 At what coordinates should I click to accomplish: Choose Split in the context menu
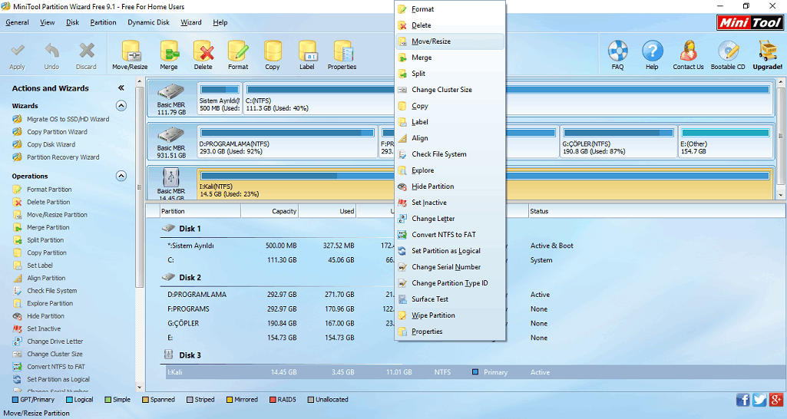(450, 73)
